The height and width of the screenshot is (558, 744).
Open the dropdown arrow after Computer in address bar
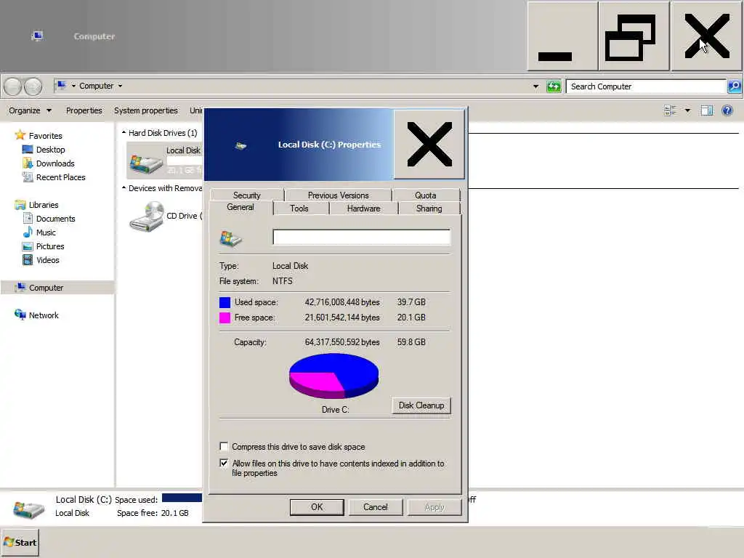click(120, 86)
